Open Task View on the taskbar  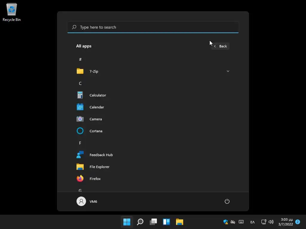pos(153,222)
